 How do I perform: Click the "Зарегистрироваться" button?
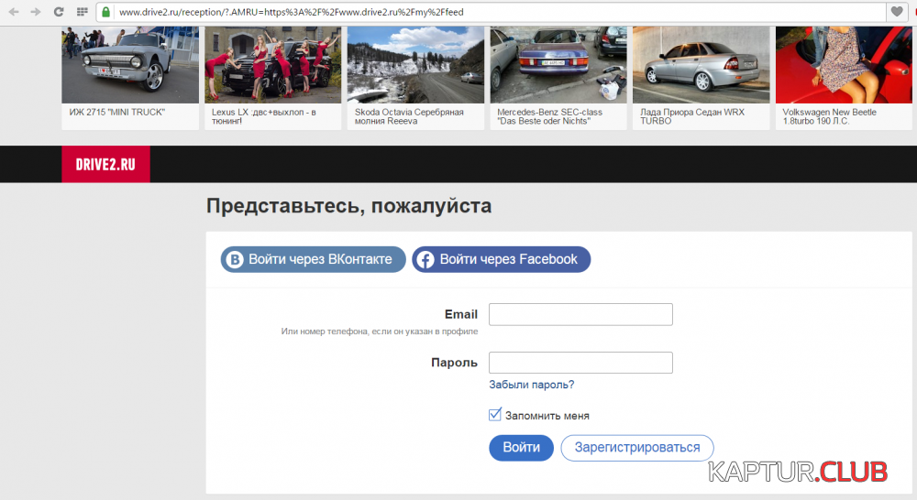pyautogui.click(x=636, y=448)
